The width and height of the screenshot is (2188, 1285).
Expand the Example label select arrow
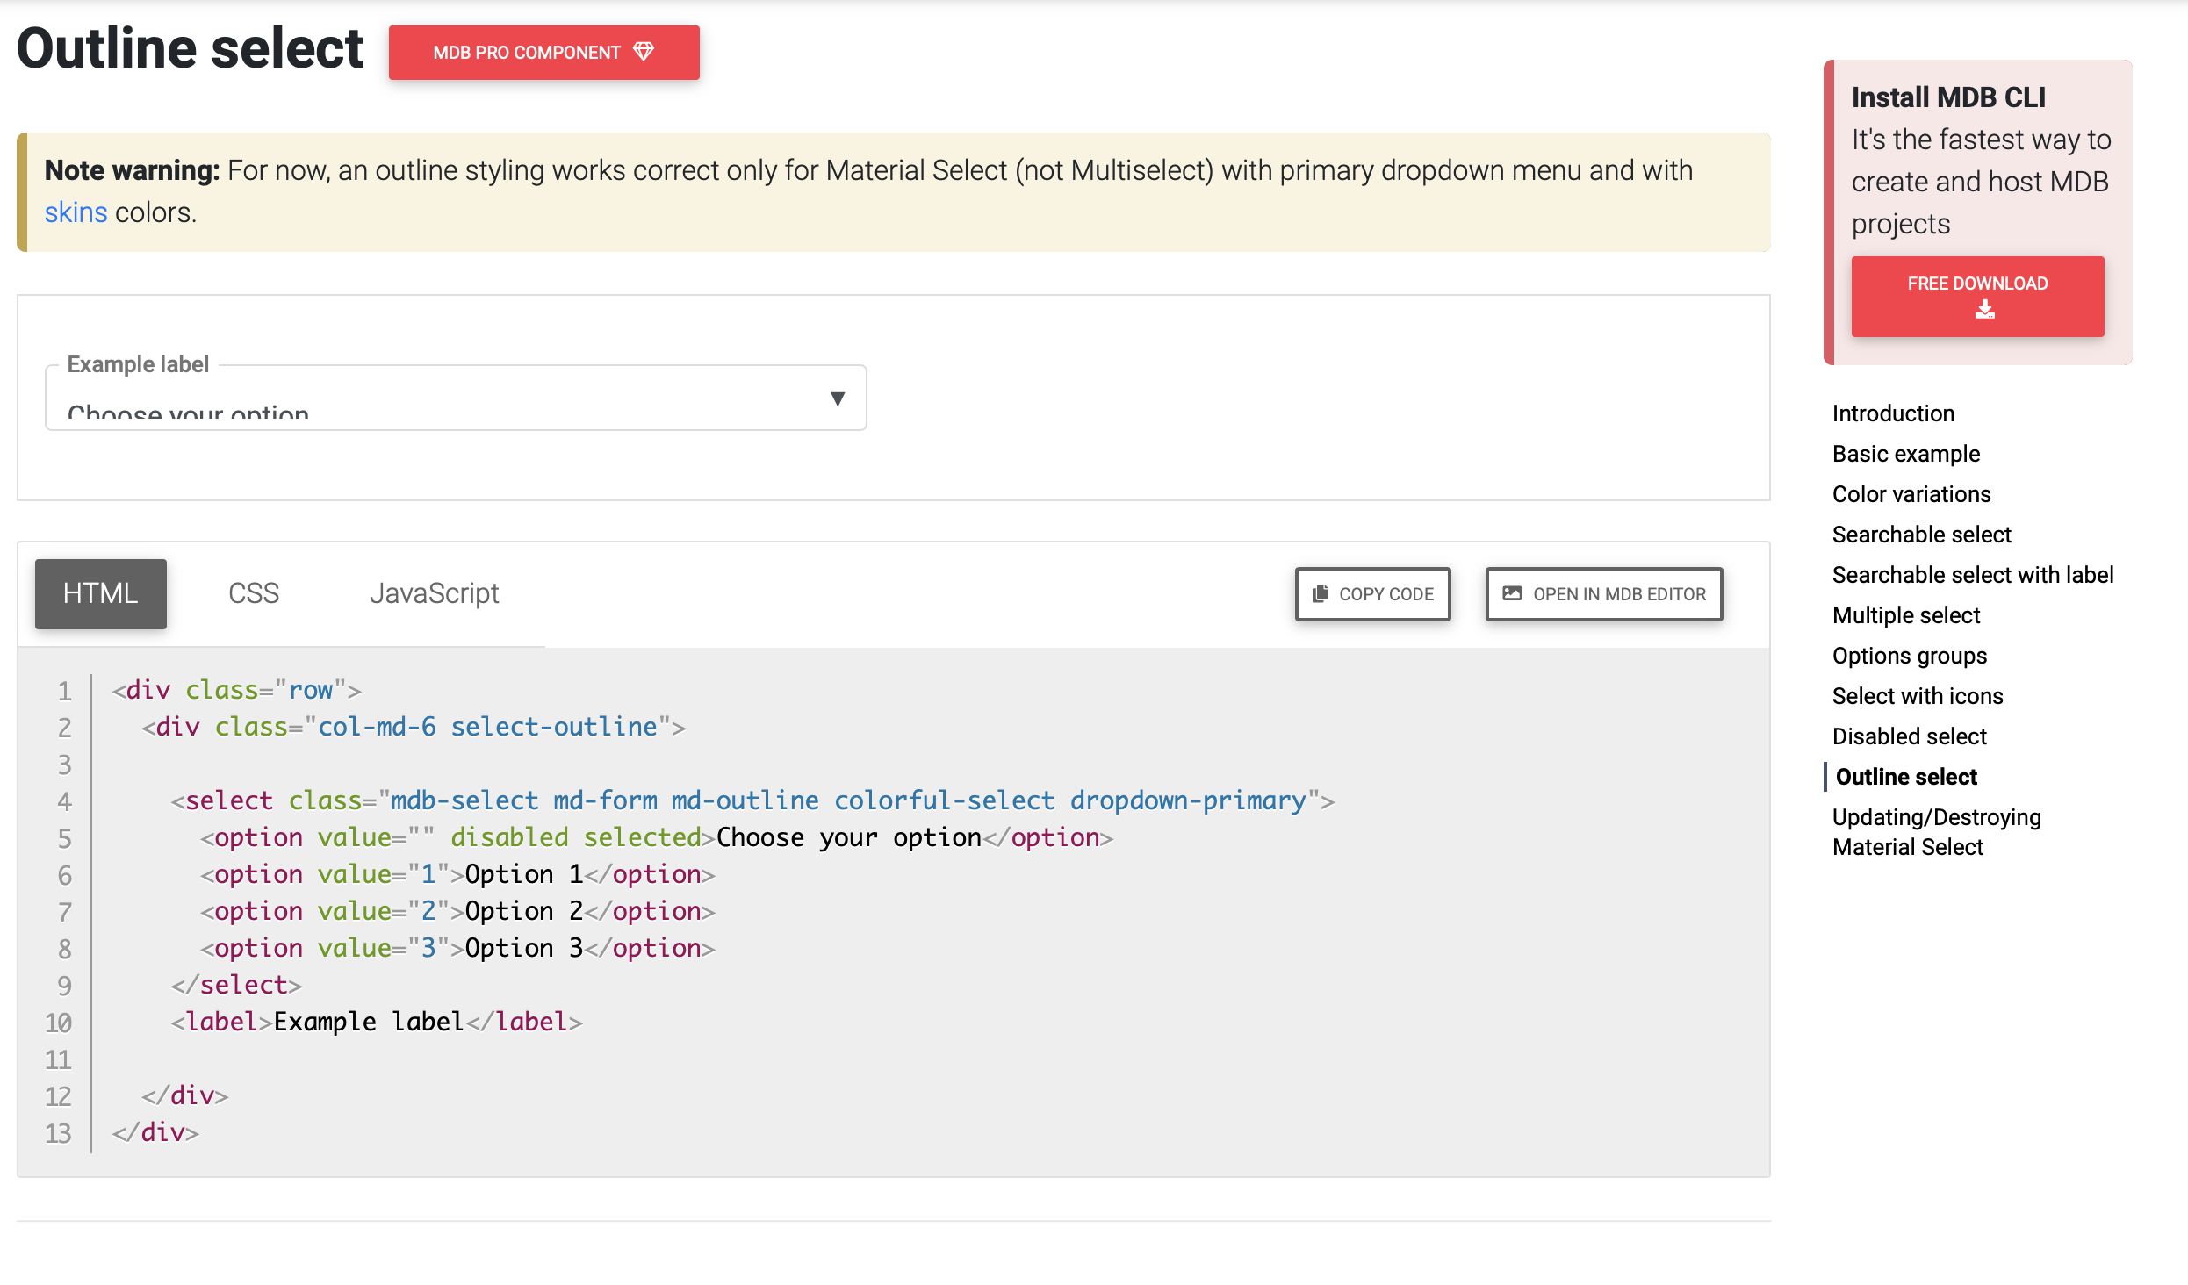(838, 398)
